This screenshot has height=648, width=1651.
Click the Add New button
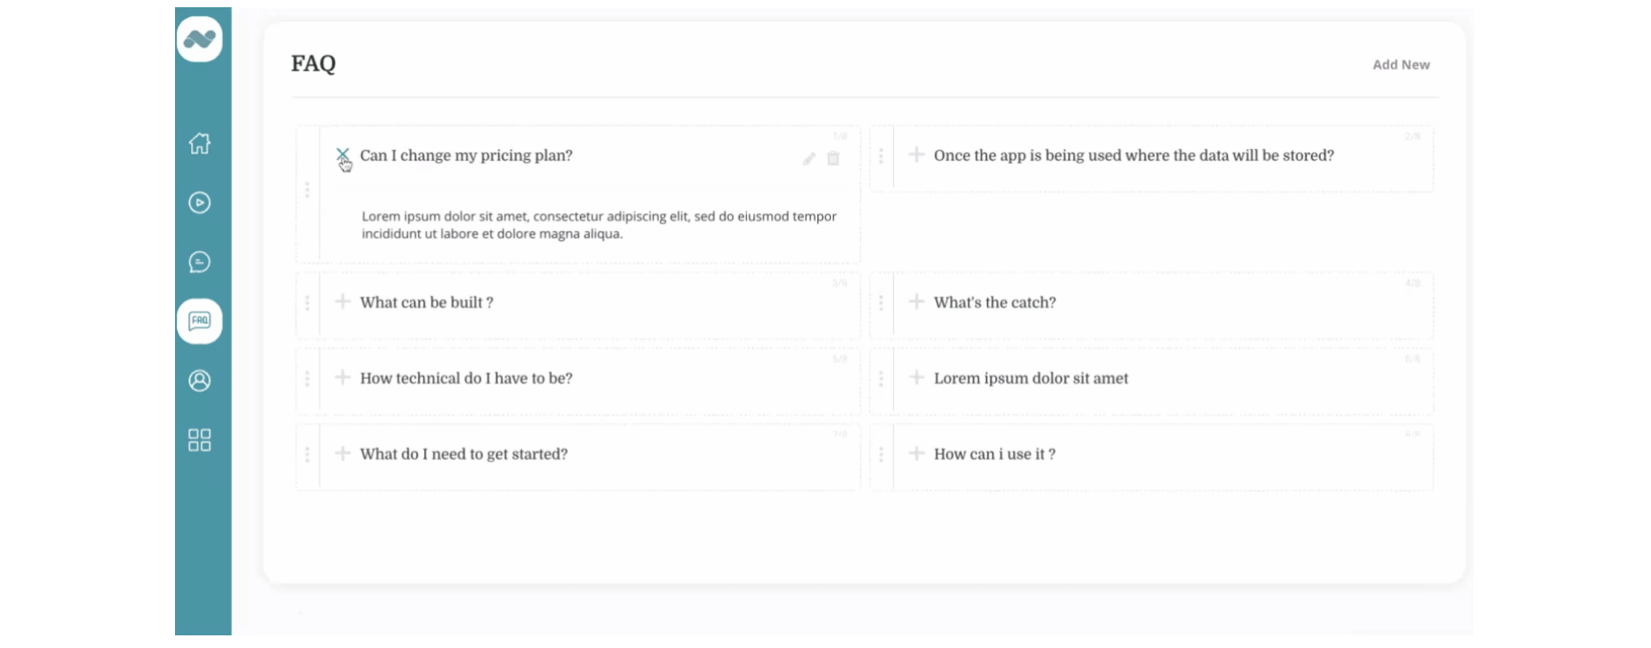click(x=1400, y=65)
